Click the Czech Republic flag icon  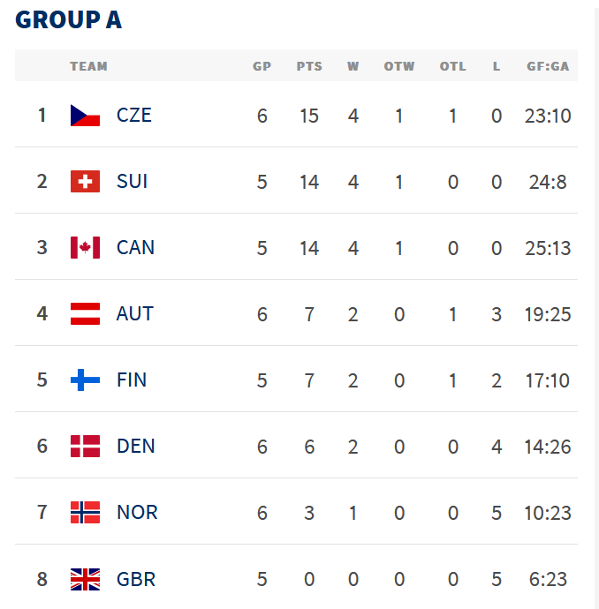[x=85, y=115]
